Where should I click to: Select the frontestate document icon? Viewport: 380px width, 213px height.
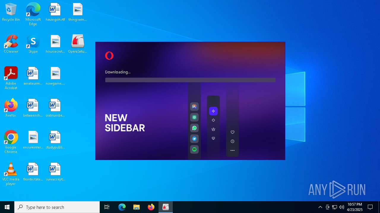coord(33,172)
